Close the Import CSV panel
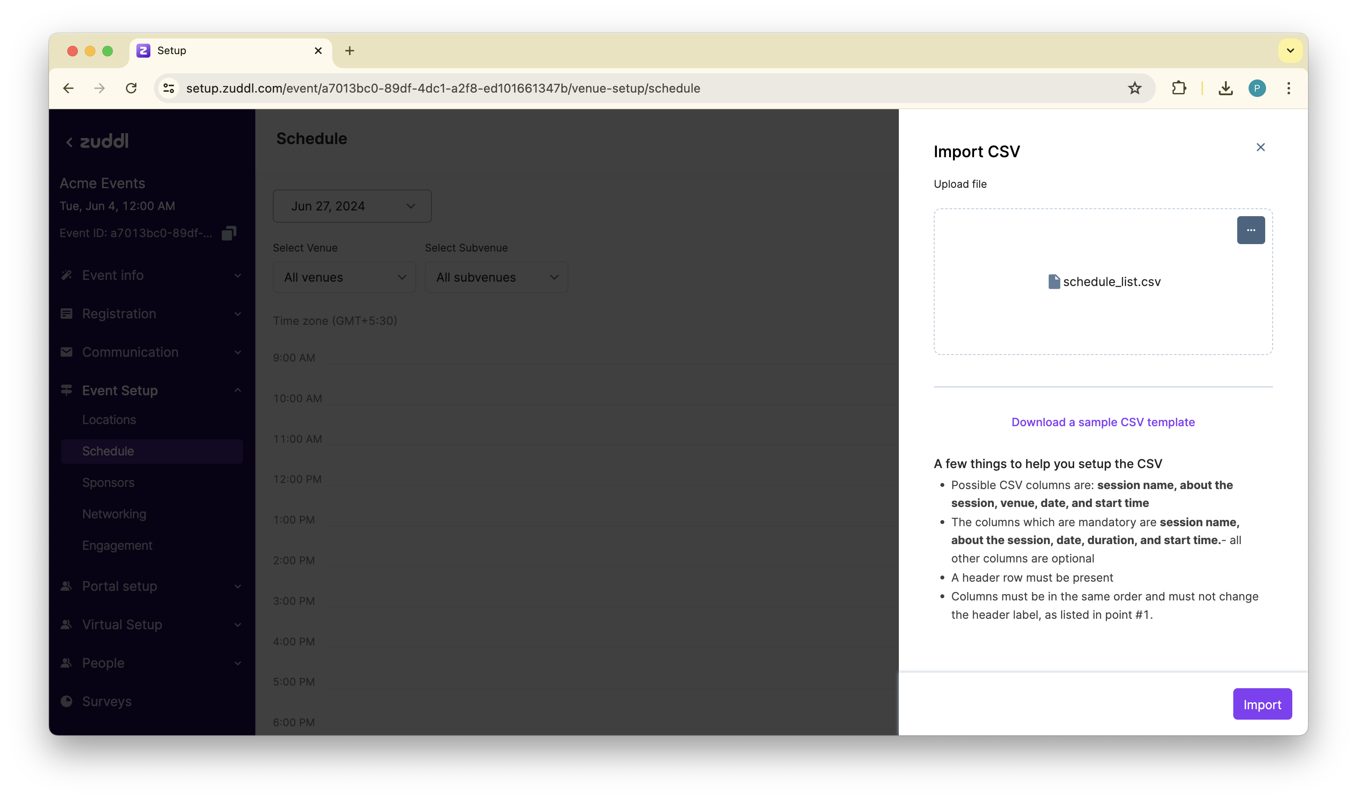This screenshot has width=1357, height=800. pyautogui.click(x=1260, y=147)
